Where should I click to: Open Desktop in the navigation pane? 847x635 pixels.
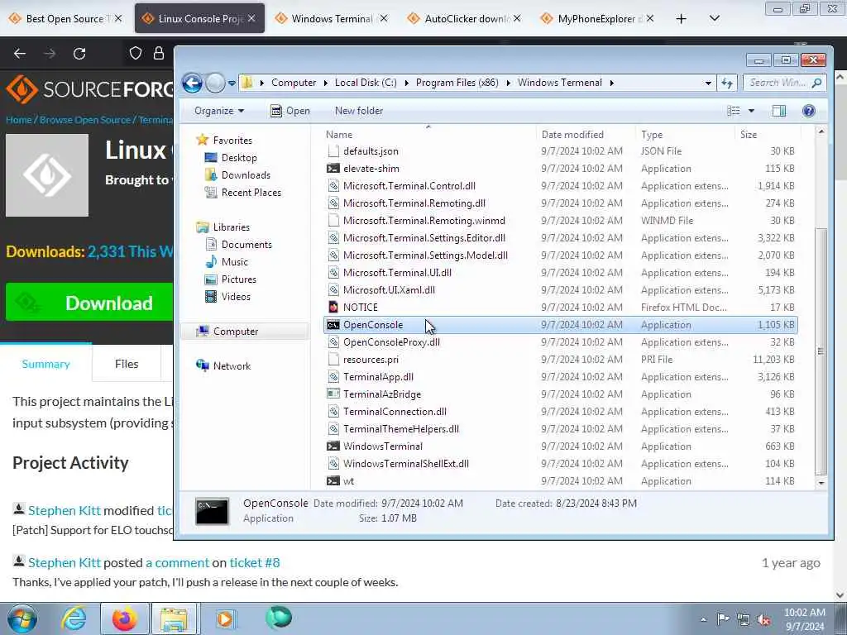point(239,158)
